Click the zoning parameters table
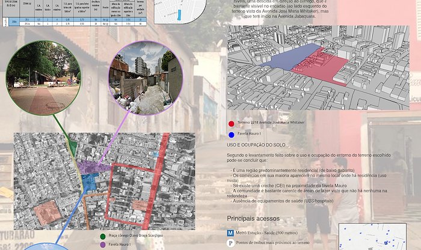Viewport: 421px width, 250px height. tap(75, 13)
